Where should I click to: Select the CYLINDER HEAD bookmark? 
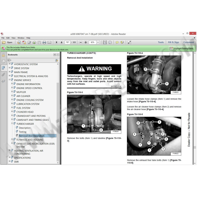coord(25,112)
